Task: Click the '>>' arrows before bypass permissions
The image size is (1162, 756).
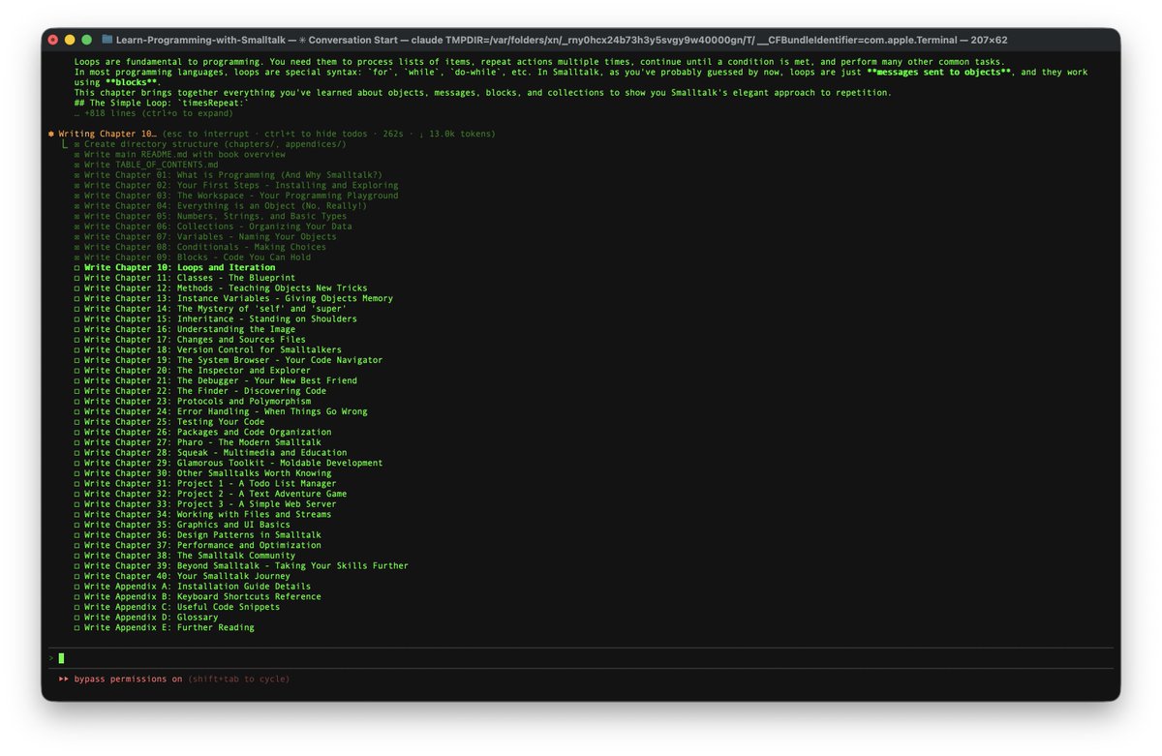Action: coord(63,679)
